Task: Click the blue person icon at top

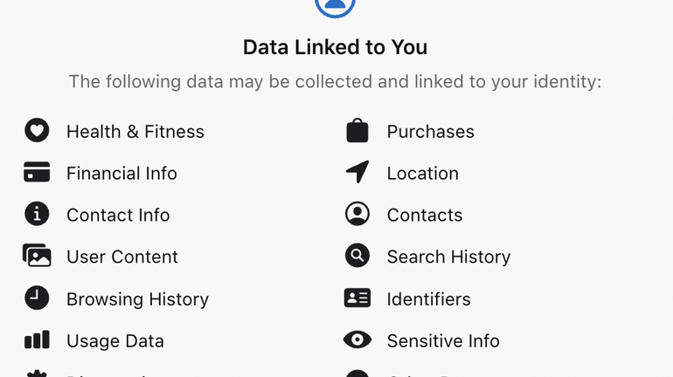Action: [x=336, y=5]
